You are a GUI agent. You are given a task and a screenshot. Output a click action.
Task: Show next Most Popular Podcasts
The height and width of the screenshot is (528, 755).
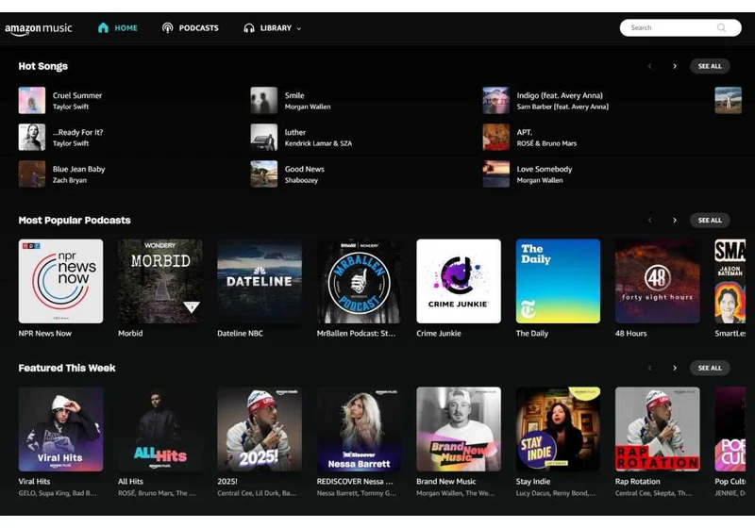675,220
